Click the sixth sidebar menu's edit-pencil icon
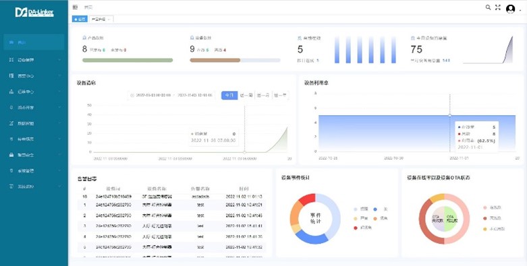This screenshot has width=527, height=266. point(11,123)
